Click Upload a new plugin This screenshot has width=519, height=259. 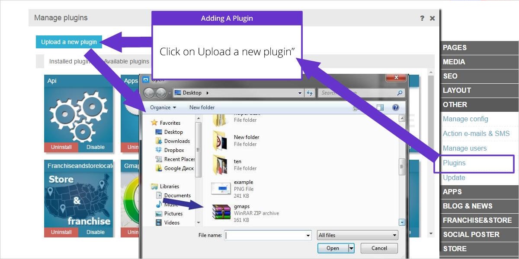68,42
